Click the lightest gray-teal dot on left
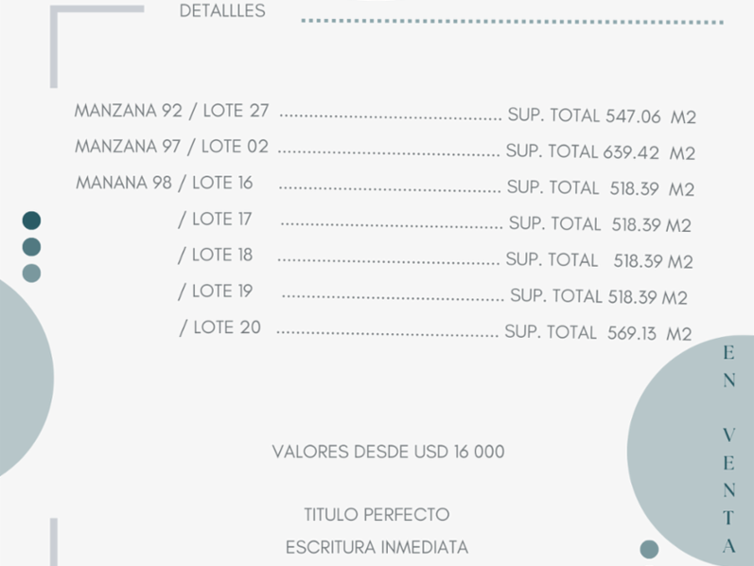754x566 pixels. tap(31, 273)
